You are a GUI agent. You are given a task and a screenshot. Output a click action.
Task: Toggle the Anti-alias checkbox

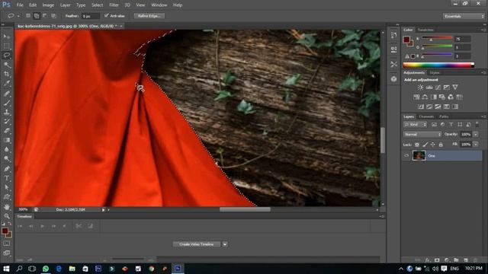point(107,15)
